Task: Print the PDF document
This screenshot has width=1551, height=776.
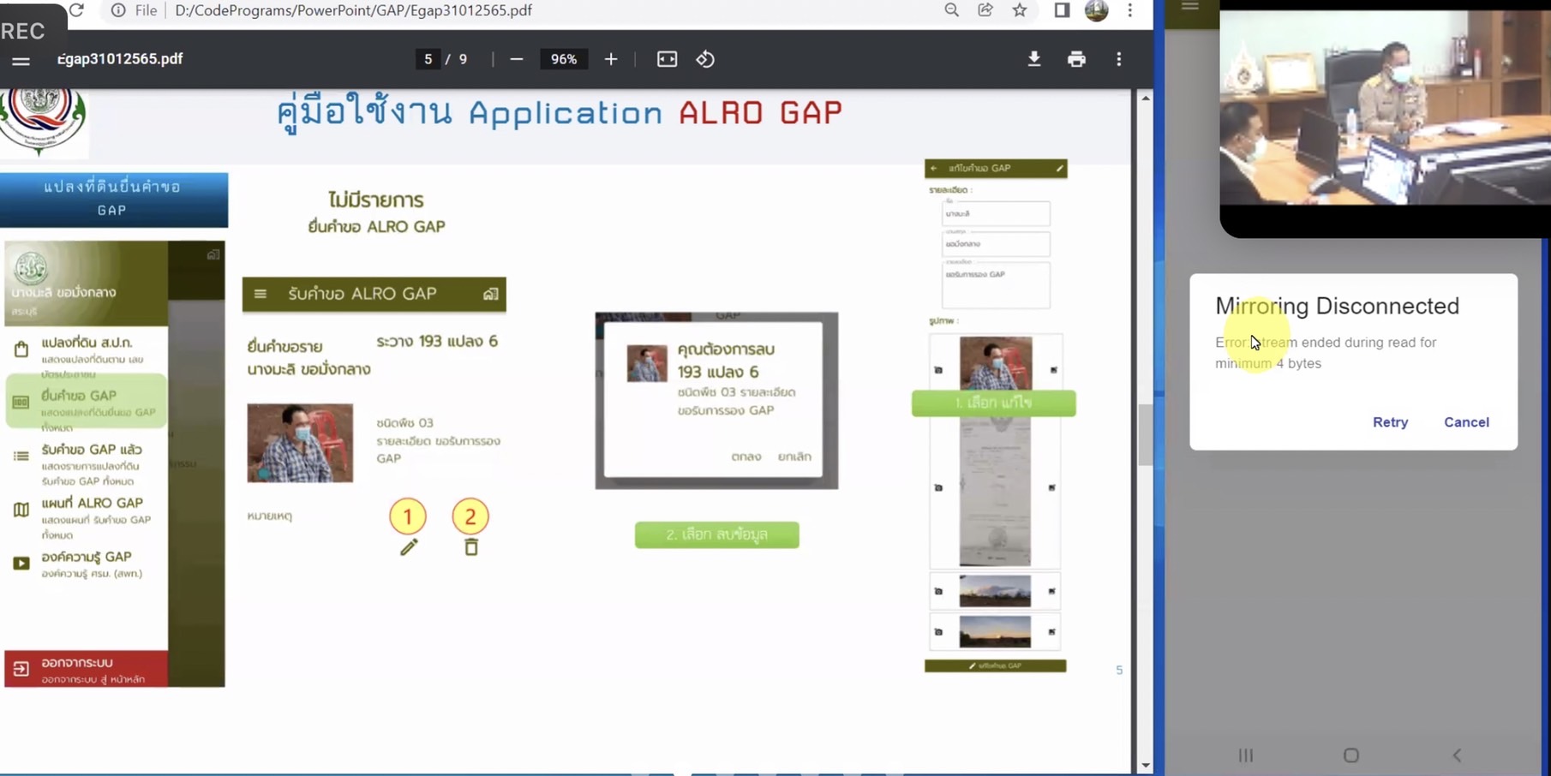Action: coord(1076,59)
